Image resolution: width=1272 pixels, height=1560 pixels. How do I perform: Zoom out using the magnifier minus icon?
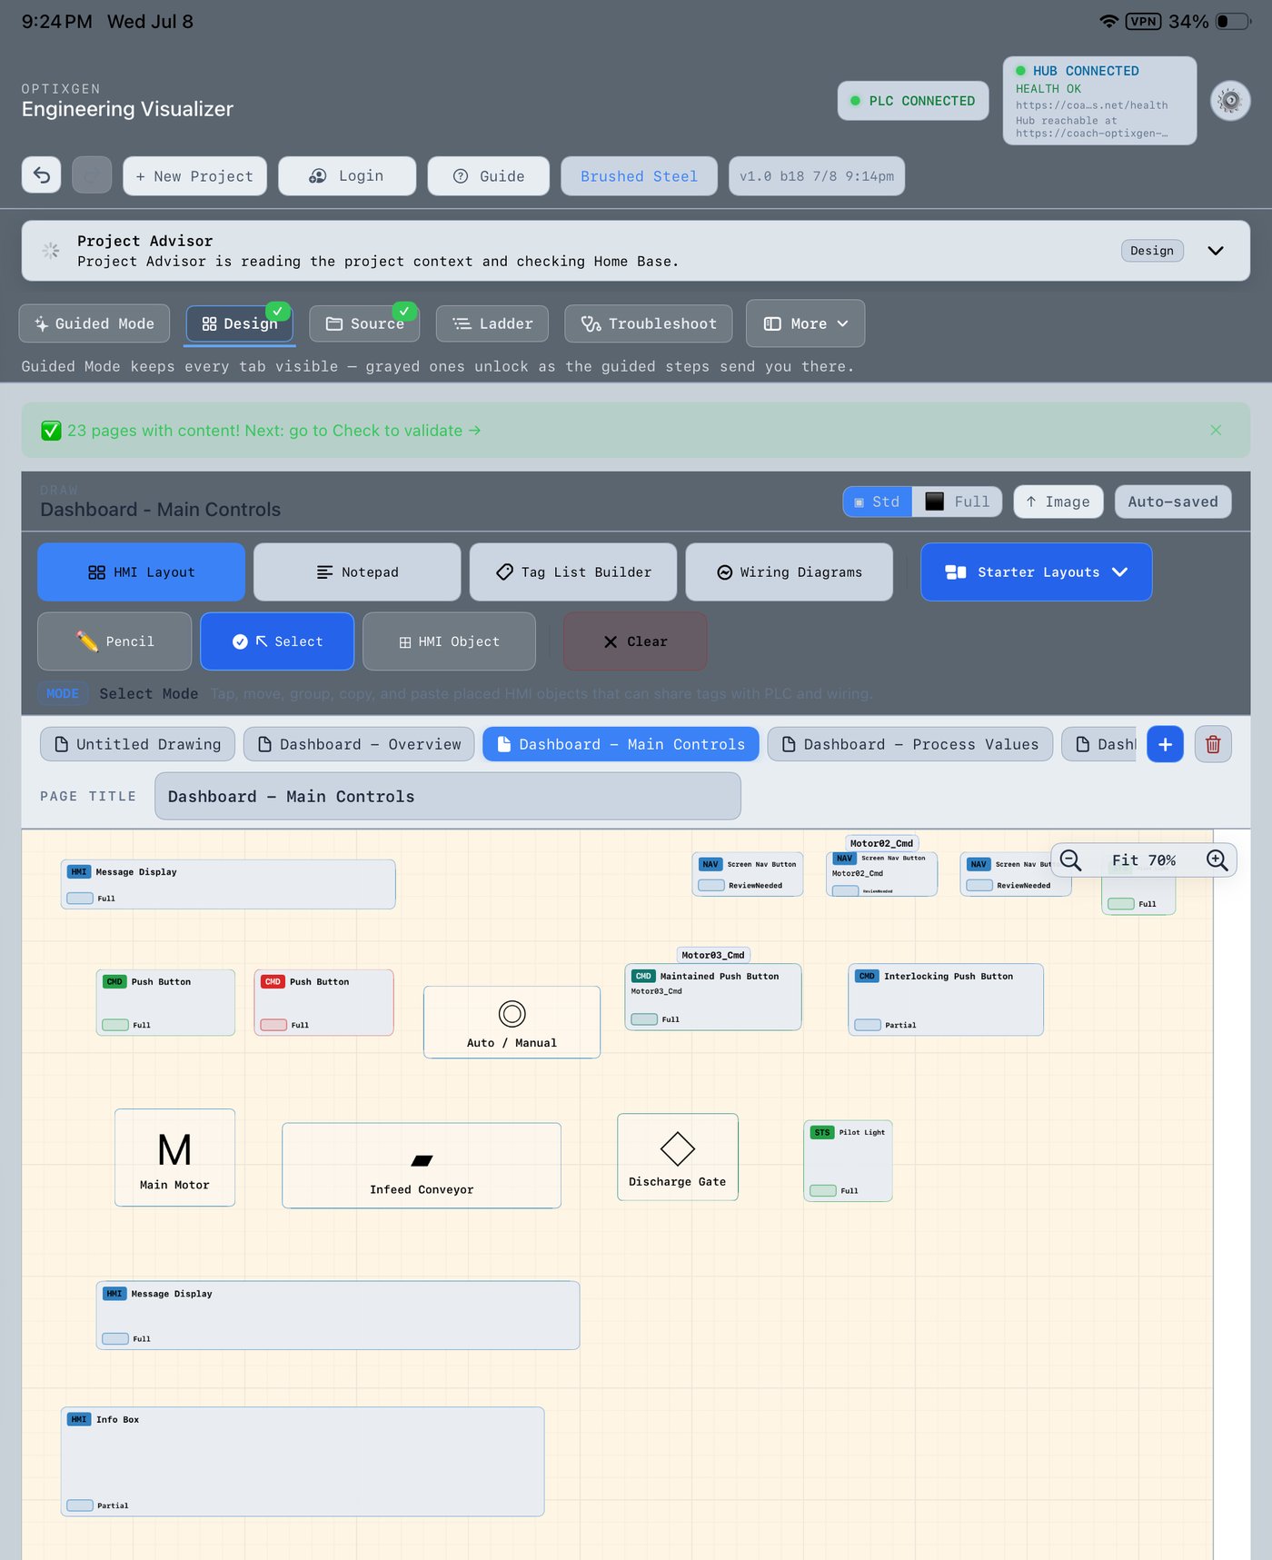(x=1070, y=860)
